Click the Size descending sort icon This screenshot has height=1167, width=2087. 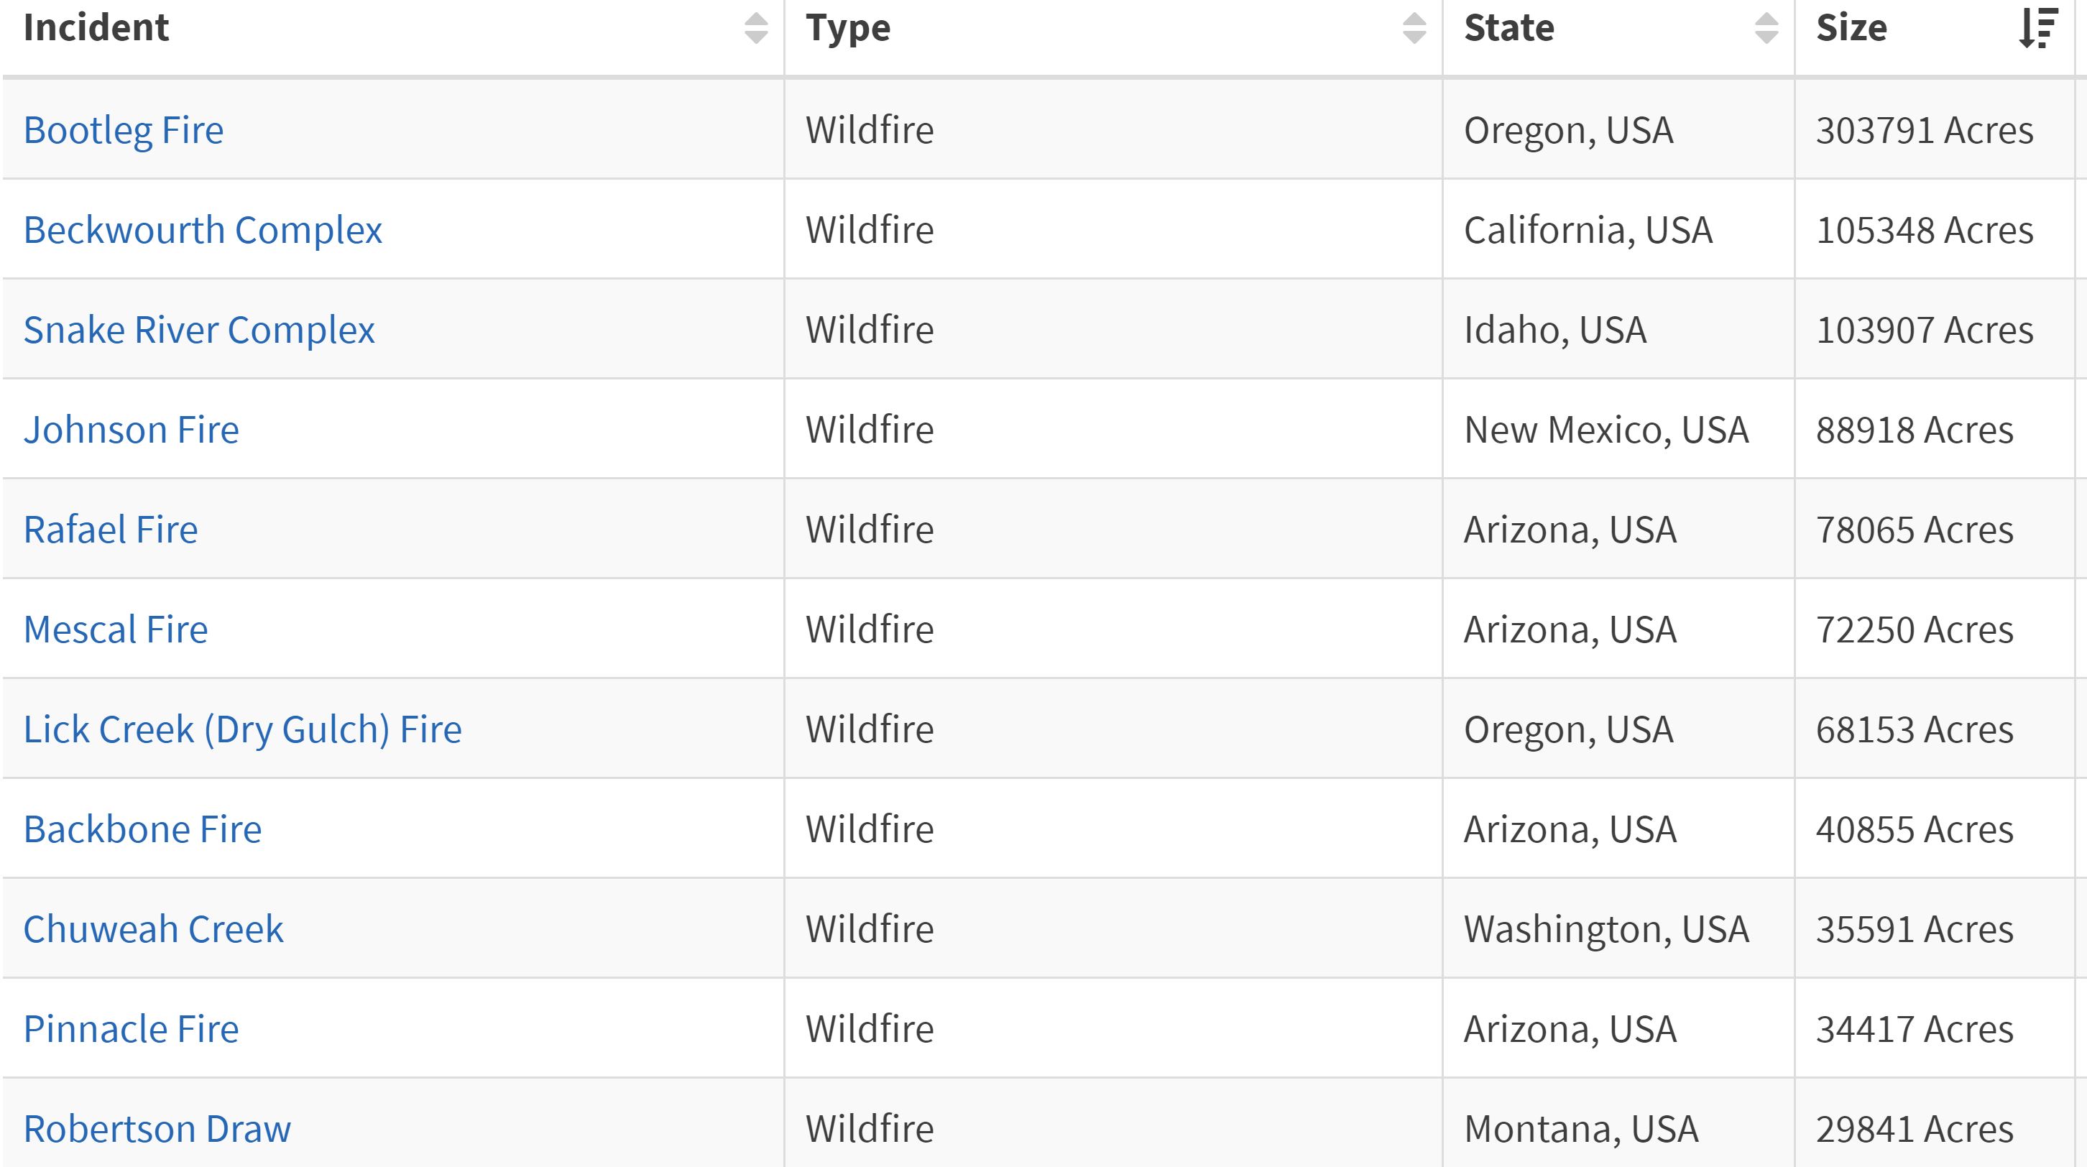coord(2038,28)
